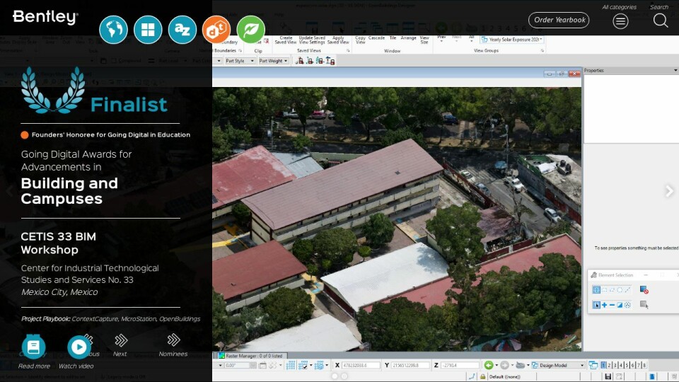Select Line mode in Element Selection

pos(627,290)
